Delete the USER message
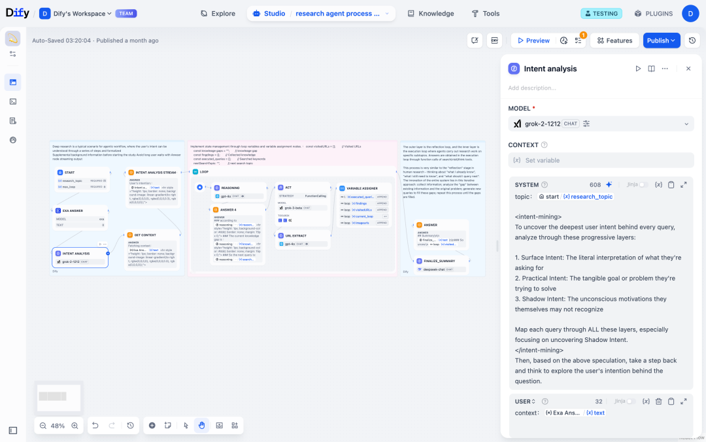The width and height of the screenshot is (706, 442). 658,401
